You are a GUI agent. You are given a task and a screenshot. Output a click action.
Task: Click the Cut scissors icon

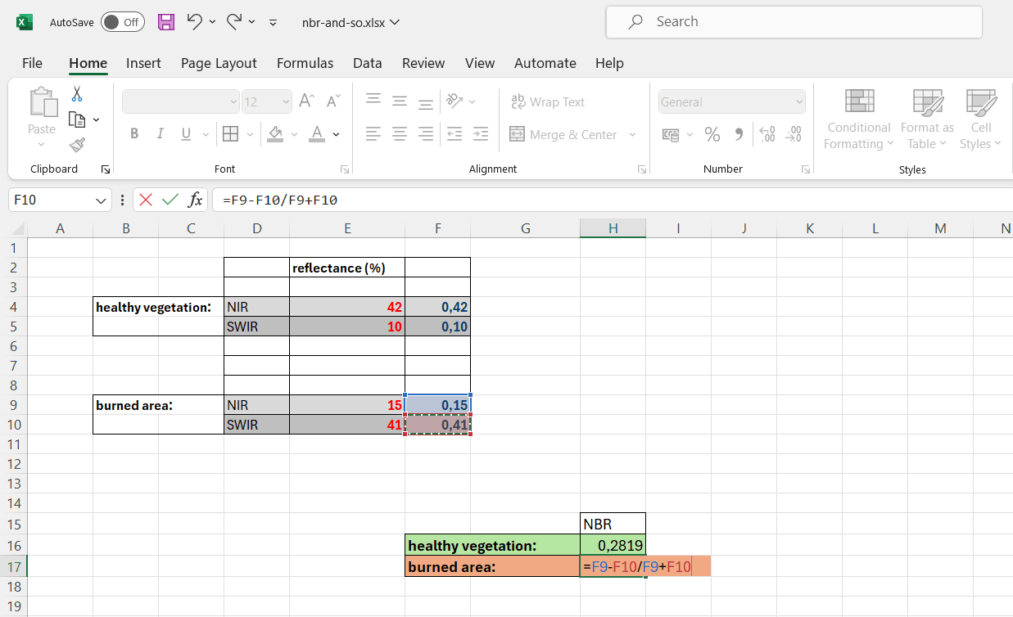[x=77, y=94]
